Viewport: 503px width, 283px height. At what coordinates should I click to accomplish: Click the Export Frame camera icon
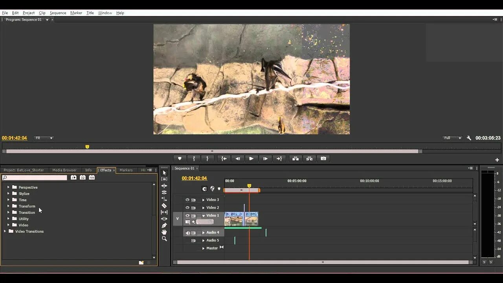pyautogui.click(x=323, y=158)
